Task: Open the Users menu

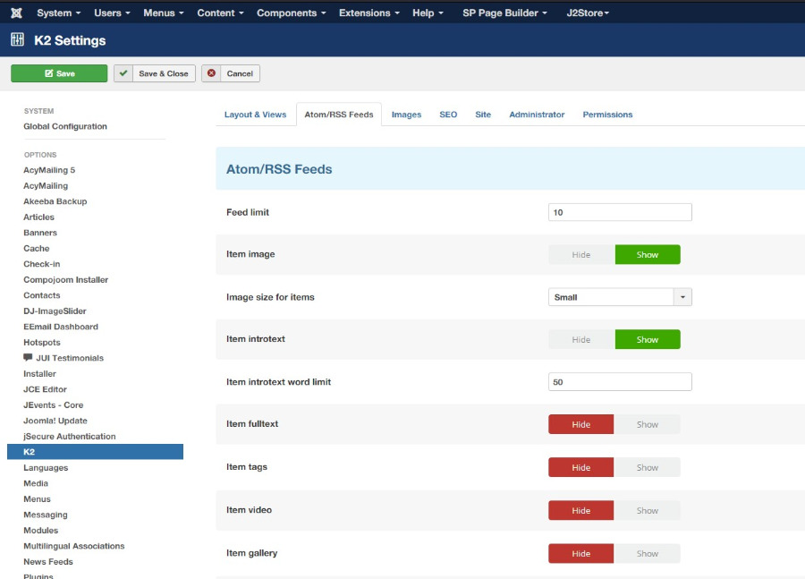Action: tap(112, 13)
